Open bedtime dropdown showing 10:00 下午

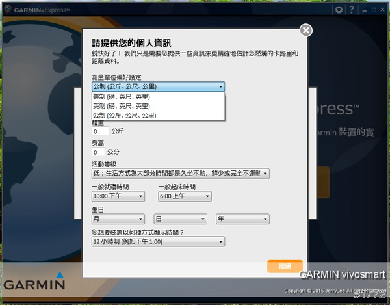point(118,196)
